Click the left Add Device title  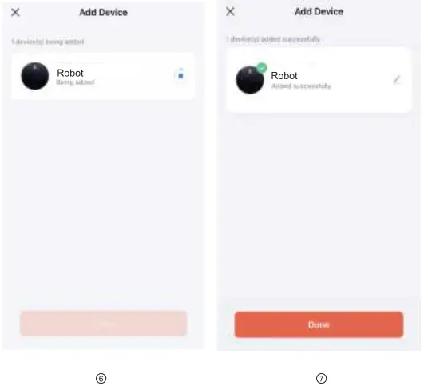coord(104,12)
